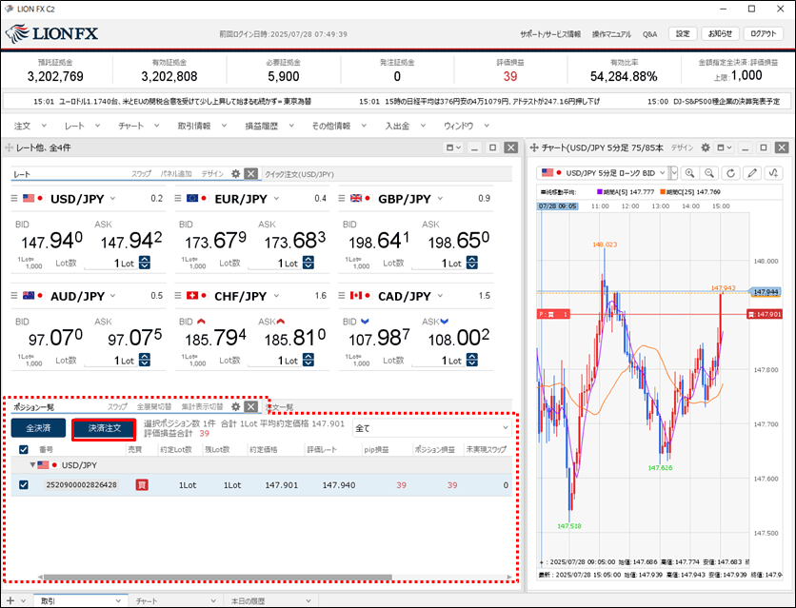The height and width of the screenshot is (608, 796).
Task: Click the chart refresh icon
Action: pyautogui.click(x=731, y=173)
